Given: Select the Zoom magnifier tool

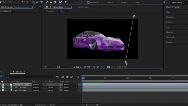Looking at the screenshot, I should (5, 2).
